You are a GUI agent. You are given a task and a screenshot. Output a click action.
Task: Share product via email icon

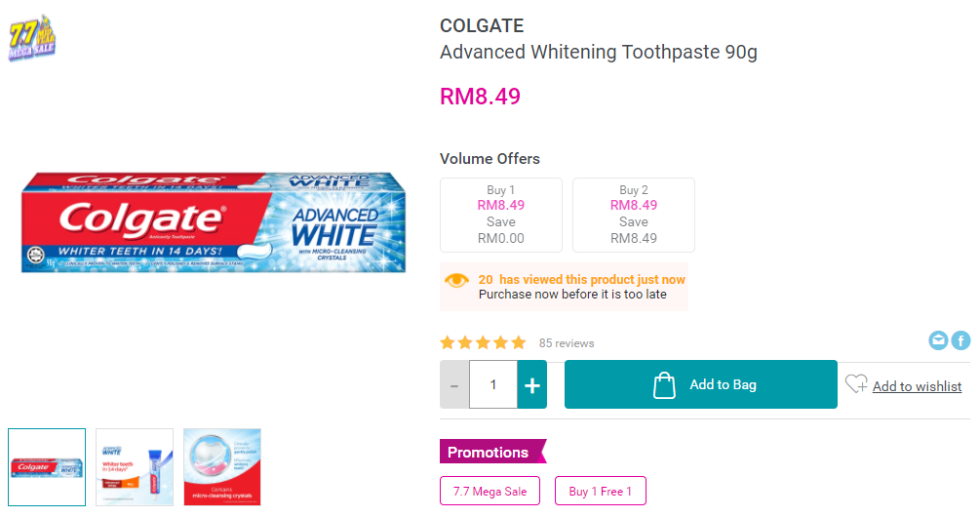tap(938, 340)
